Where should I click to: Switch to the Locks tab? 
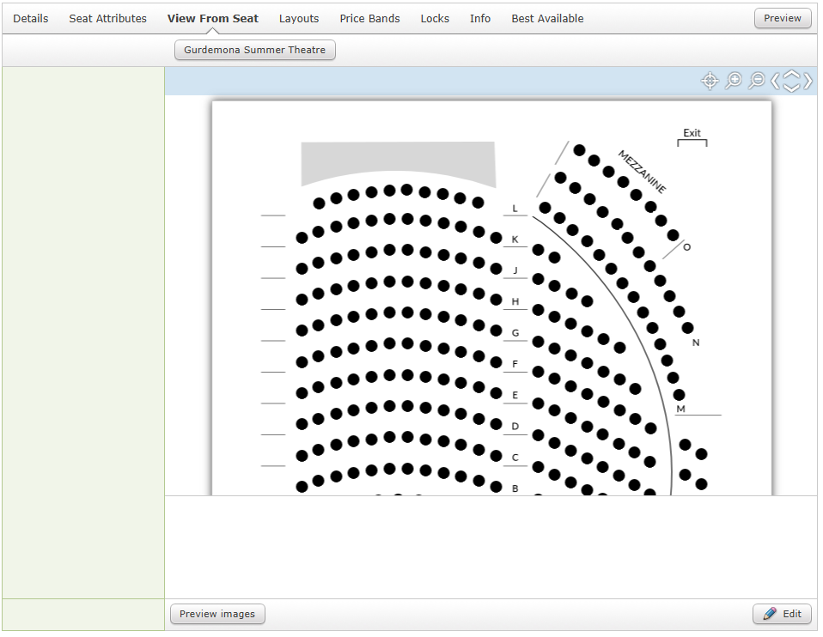(x=435, y=18)
